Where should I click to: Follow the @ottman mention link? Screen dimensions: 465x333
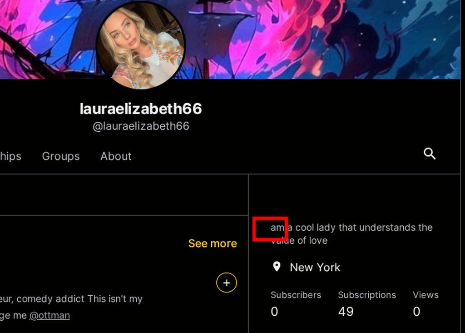click(49, 315)
